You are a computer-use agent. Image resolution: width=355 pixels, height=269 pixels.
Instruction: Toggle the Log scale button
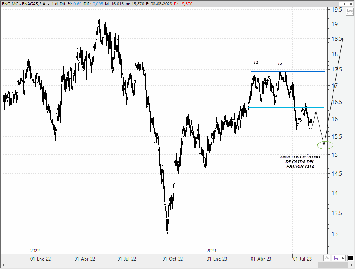pyautogui.click(x=350, y=11)
